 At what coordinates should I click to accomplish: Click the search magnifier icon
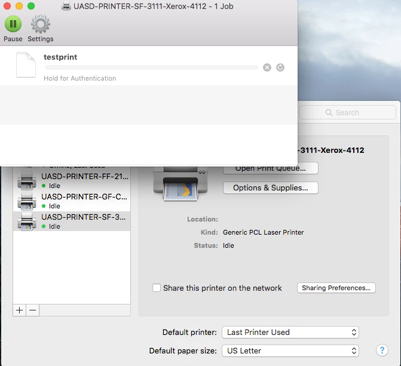coord(329,112)
